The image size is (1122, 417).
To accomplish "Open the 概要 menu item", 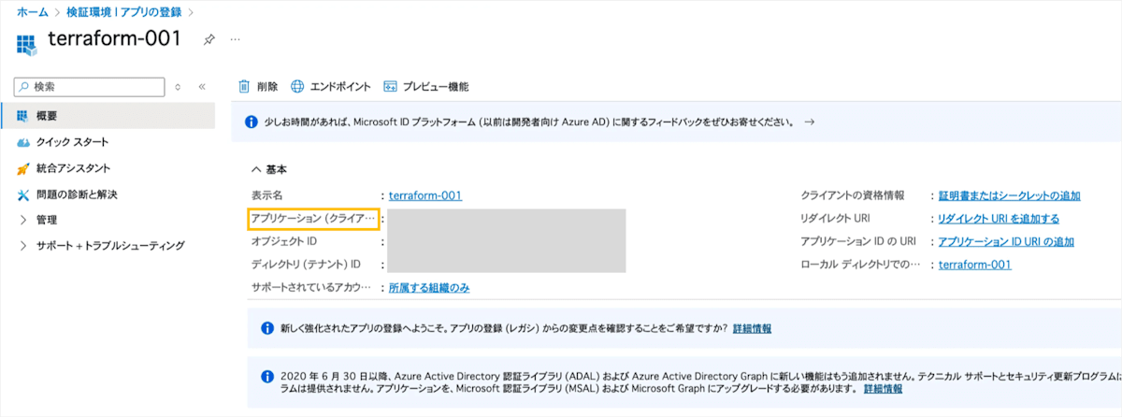I will [x=108, y=116].
